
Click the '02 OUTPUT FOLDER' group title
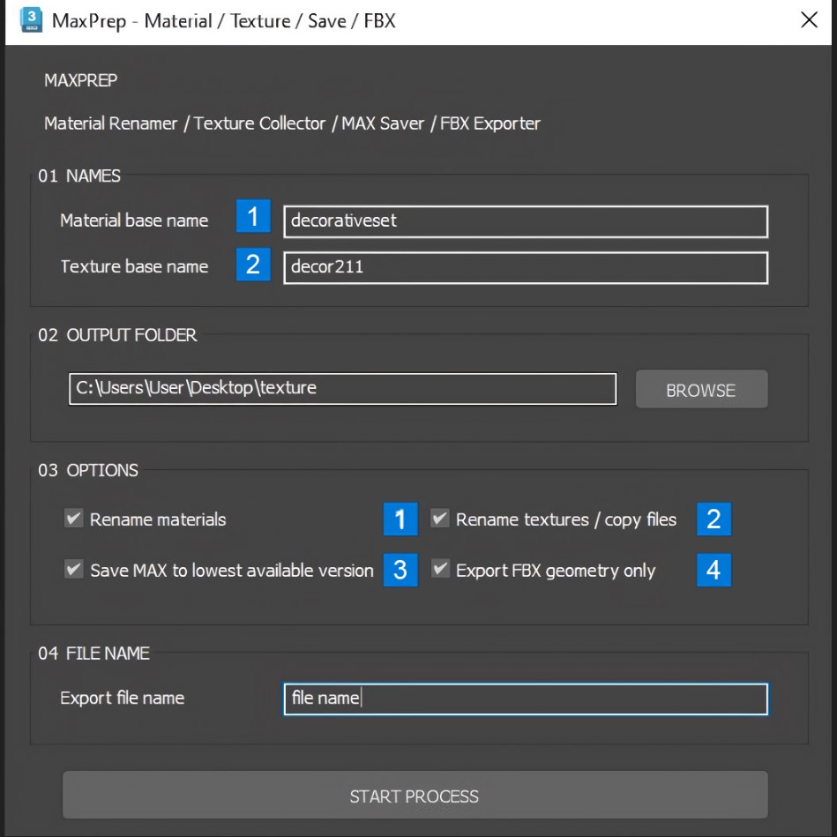pos(117,334)
